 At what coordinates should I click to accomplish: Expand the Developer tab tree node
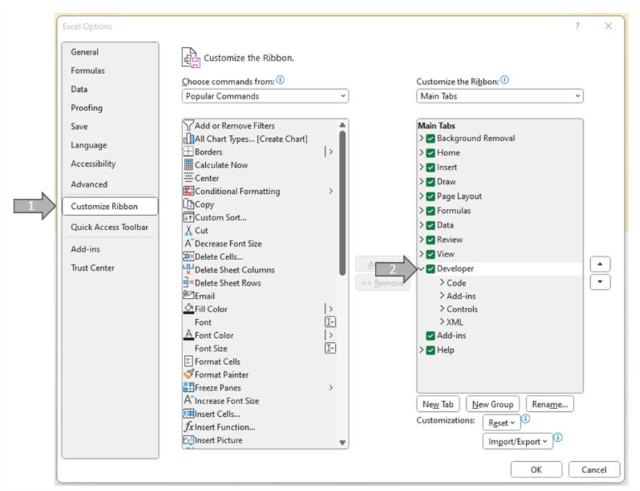(x=422, y=269)
